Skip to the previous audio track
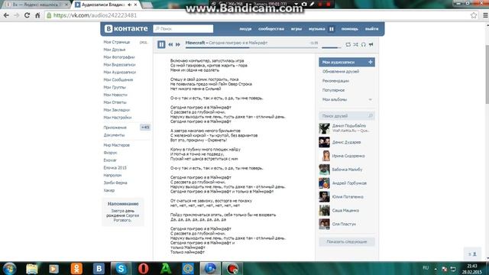The height and width of the screenshot is (275, 489). 170,44
